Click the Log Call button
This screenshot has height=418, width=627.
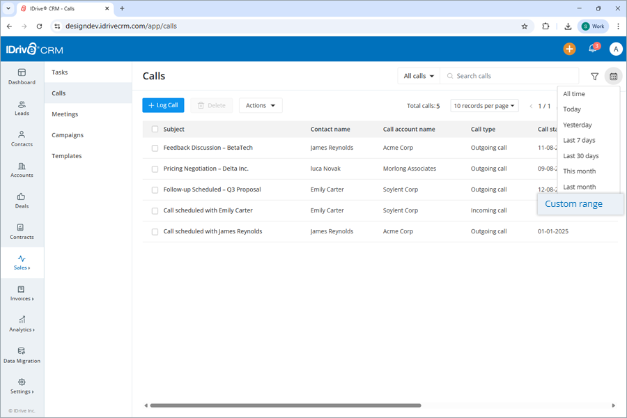[x=163, y=105]
